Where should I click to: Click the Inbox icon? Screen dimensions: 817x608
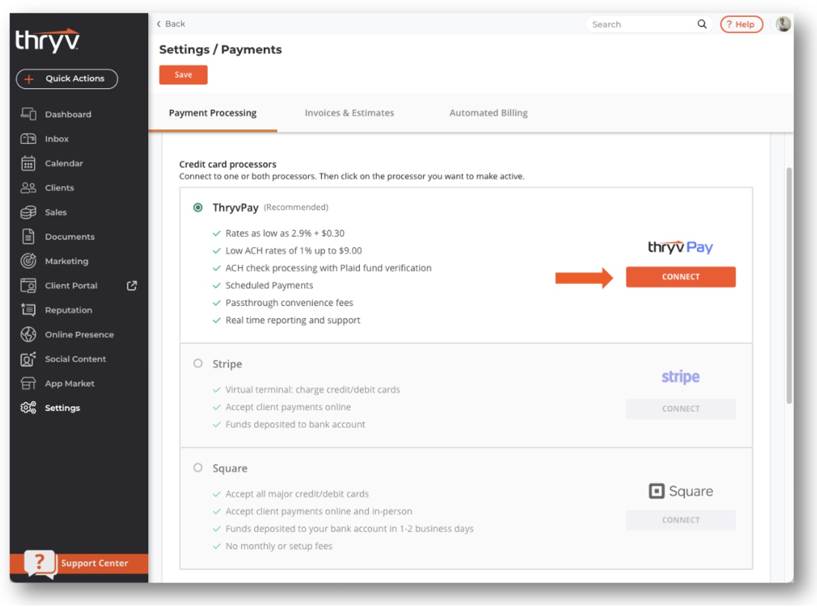[29, 139]
